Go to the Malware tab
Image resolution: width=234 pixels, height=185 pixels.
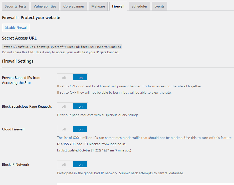tap(98, 6)
